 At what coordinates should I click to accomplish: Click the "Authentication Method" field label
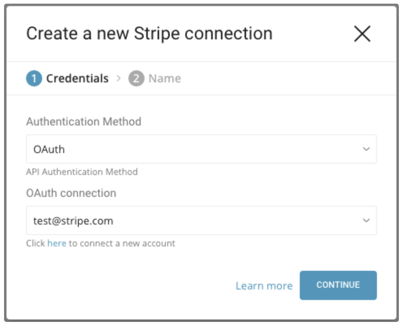coord(84,121)
